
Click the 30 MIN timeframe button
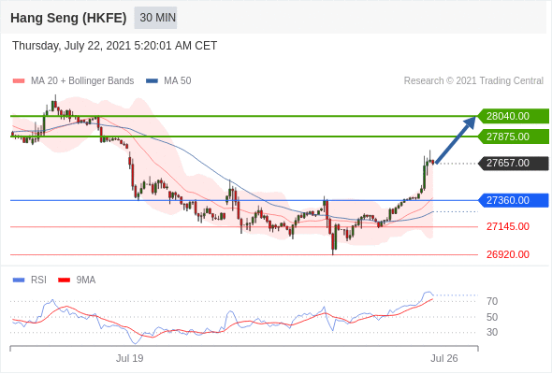(155, 17)
